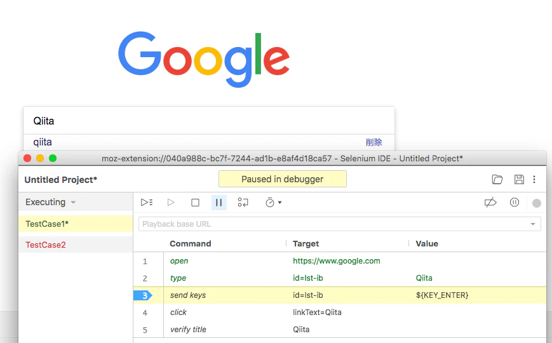The height and width of the screenshot is (343, 552).
Task: Select TestCase2 in the test list
Action: point(76,245)
